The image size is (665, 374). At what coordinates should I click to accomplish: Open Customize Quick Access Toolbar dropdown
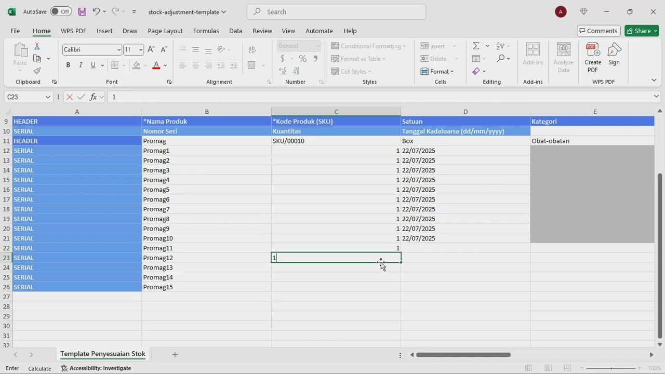tap(134, 11)
